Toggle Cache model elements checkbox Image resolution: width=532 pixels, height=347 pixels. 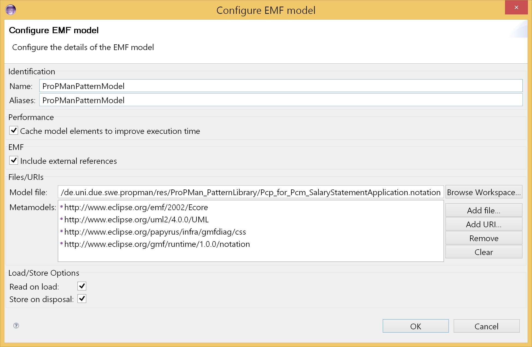pos(14,131)
